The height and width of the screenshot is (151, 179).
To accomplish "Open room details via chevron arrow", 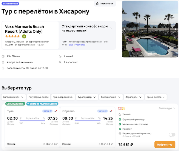I will (x=111, y=28).
